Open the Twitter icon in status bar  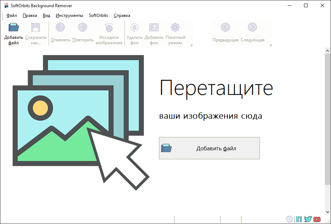click(308, 219)
